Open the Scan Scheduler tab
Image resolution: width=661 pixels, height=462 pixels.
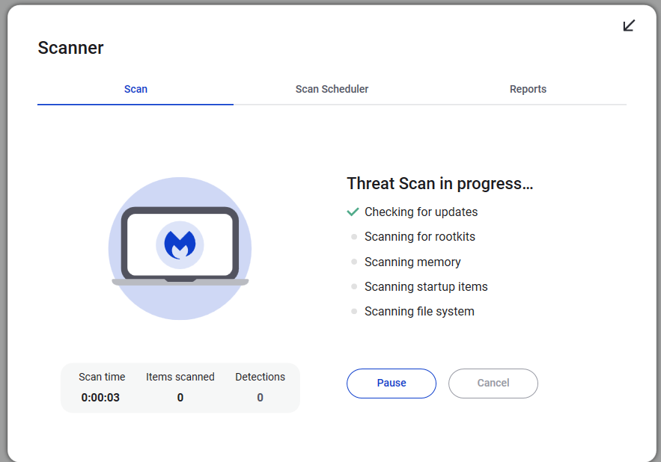point(332,89)
